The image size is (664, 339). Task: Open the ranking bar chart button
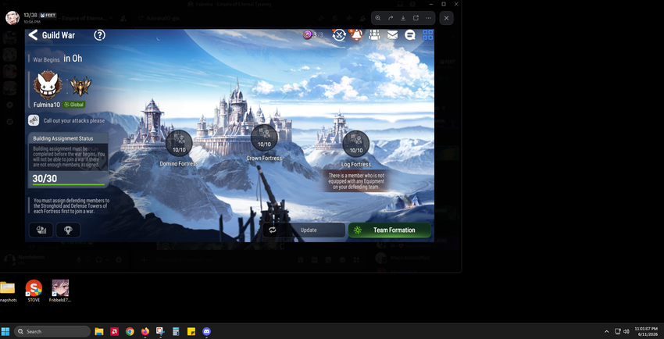click(41, 230)
